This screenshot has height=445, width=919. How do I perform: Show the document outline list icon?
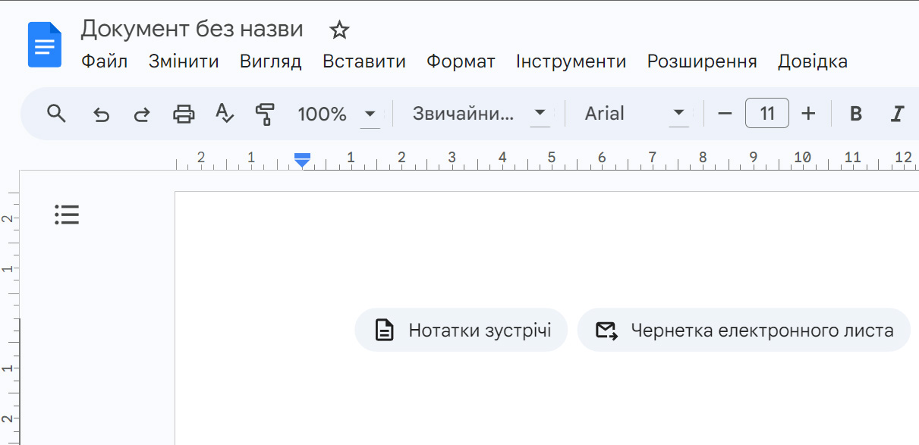(x=67, y=215)
